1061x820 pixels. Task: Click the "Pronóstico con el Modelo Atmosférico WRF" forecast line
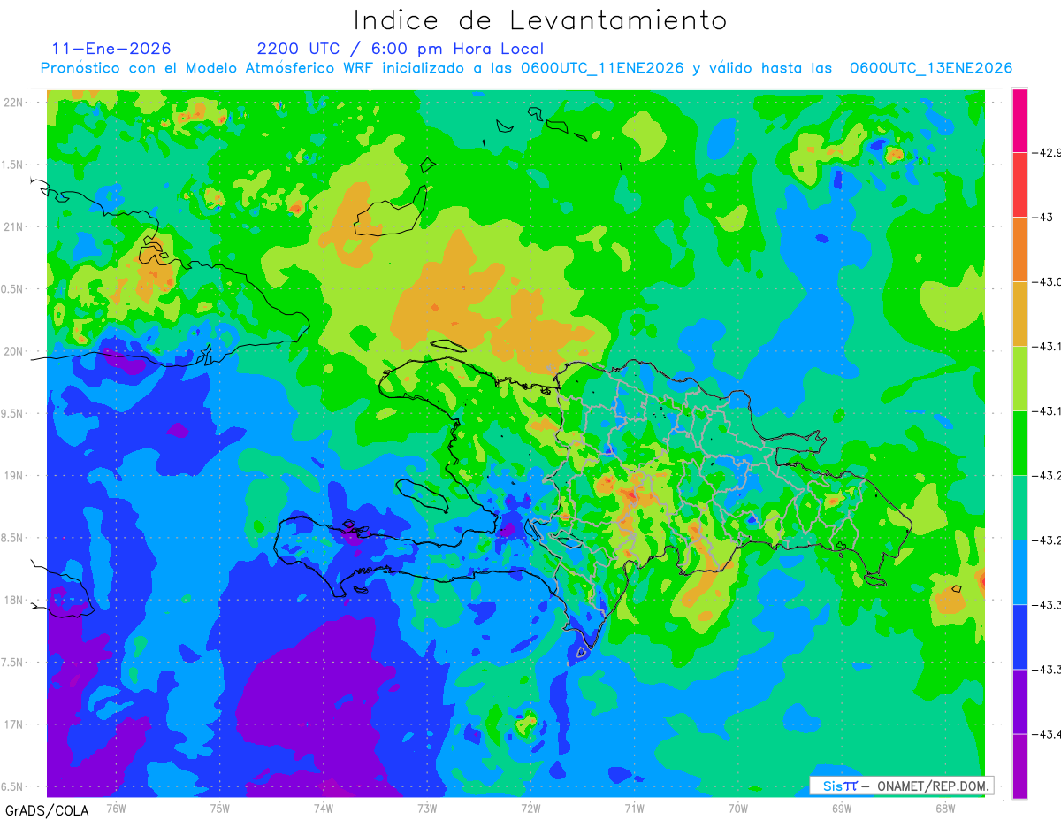526,68
